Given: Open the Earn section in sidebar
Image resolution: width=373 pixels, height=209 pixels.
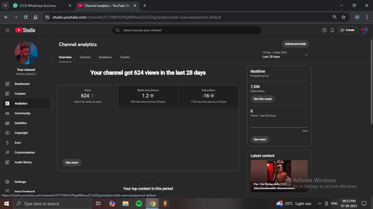Looking at the screenshot, I should tap(17, 143).
